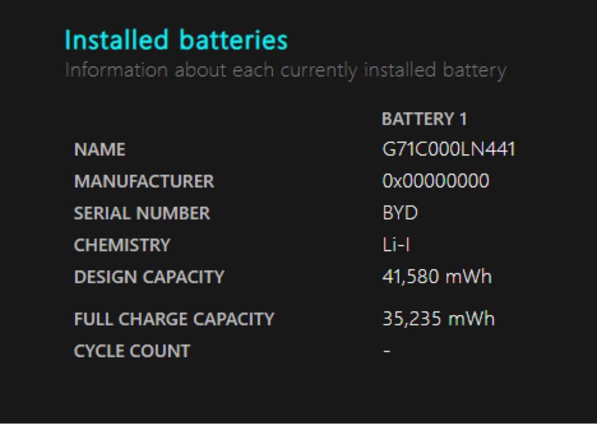
Task: Click the mWh unit beside 41,580
Action: 468,276
